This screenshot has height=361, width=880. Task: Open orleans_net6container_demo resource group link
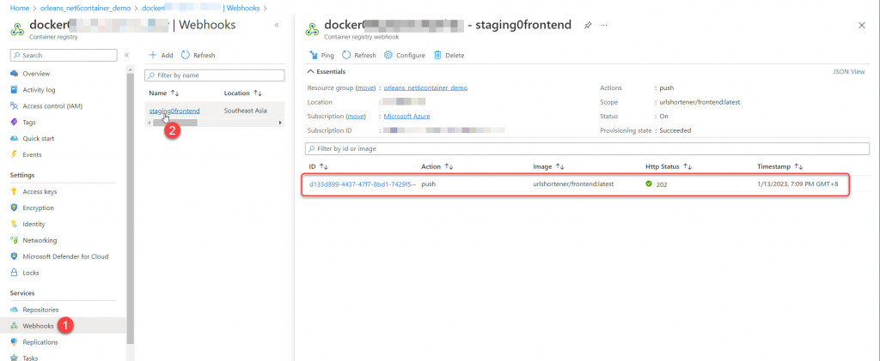coord(426,87)
